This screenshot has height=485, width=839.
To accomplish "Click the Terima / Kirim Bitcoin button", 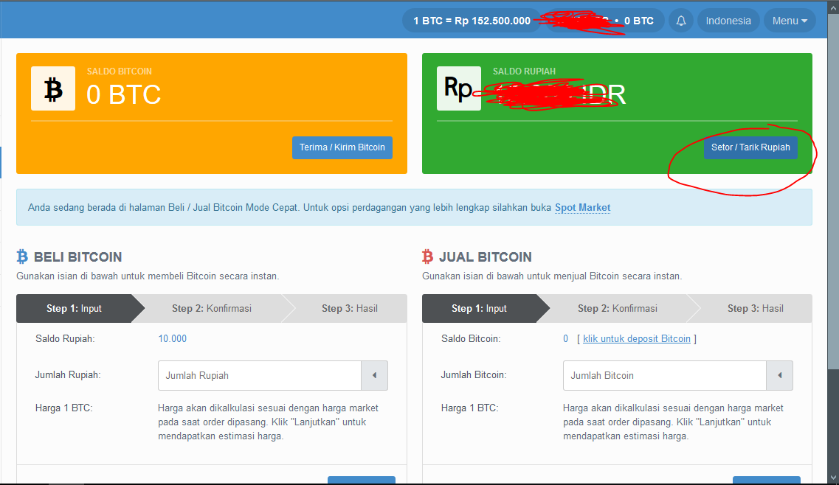I will 342,147.
